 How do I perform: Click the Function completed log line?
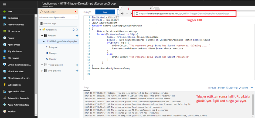click(x=145, y=116)
